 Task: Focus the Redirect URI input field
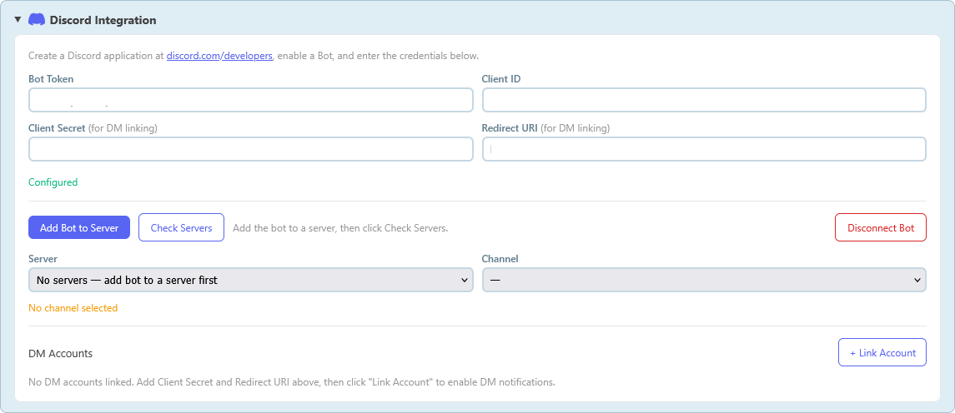[704, 149]
